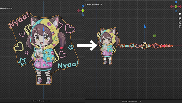Select the pan hand viewport icon

180,18
